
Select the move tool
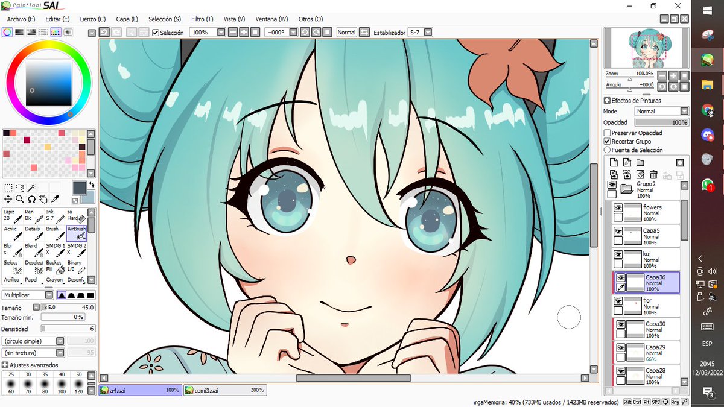8,199
